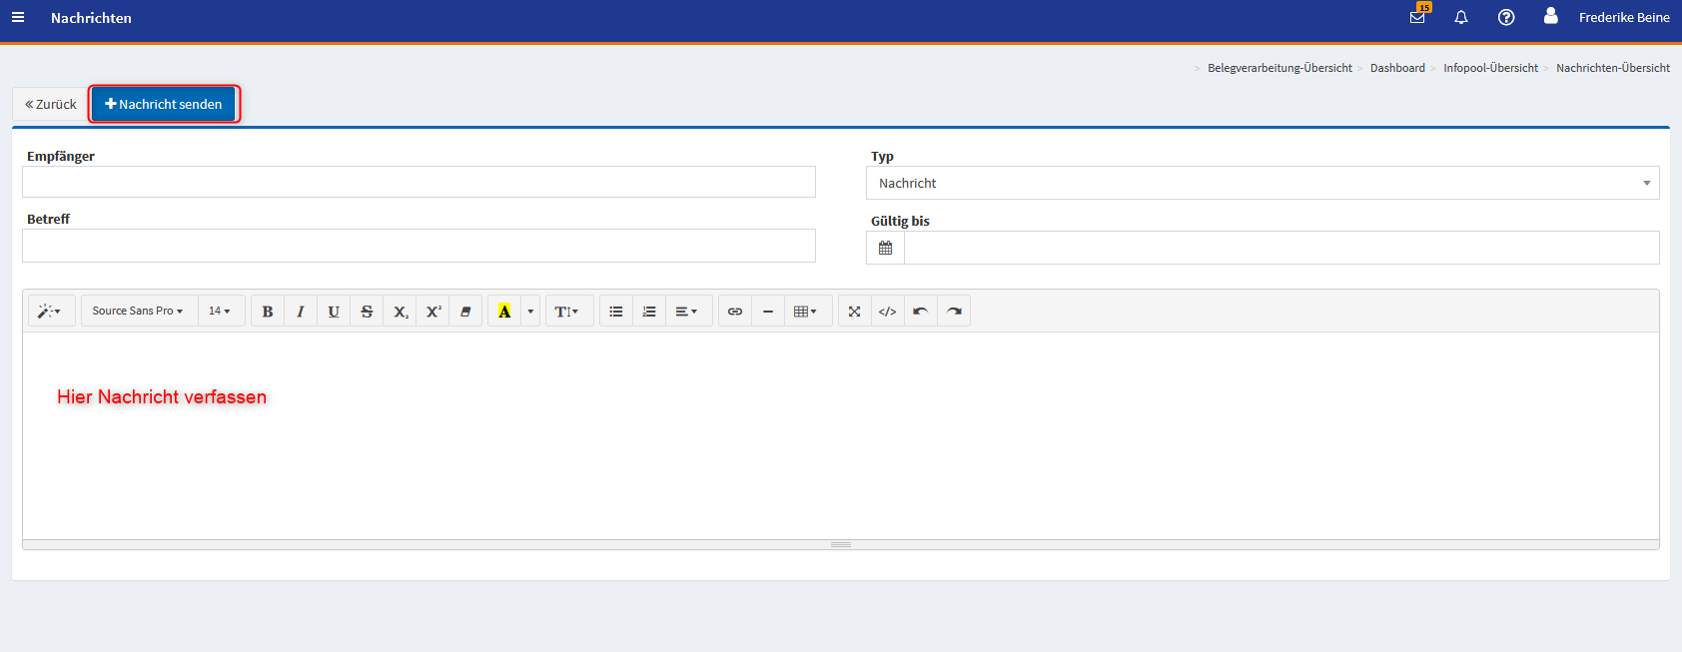Image resolution: width=1682 pixels, height=652 pixels.
Task: Toggle italic text formatting
Action: pos(301,312)
